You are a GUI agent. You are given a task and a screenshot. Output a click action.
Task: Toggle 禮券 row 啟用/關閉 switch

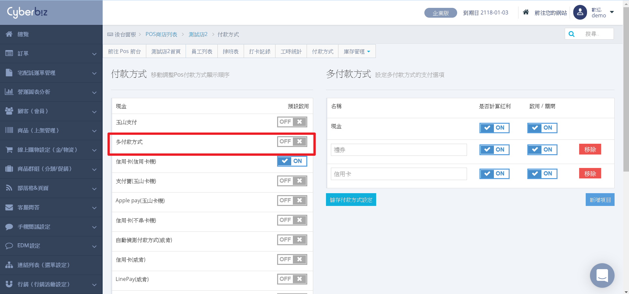[542, 150]
